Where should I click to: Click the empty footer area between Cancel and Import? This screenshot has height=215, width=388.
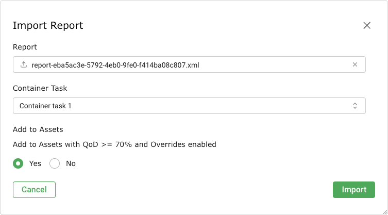pos(194,190)
